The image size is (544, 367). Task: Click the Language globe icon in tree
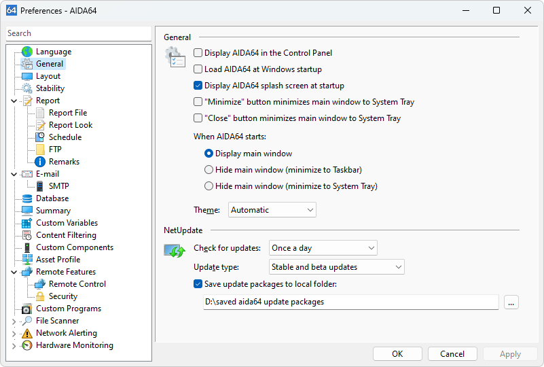tap(27, 52)
